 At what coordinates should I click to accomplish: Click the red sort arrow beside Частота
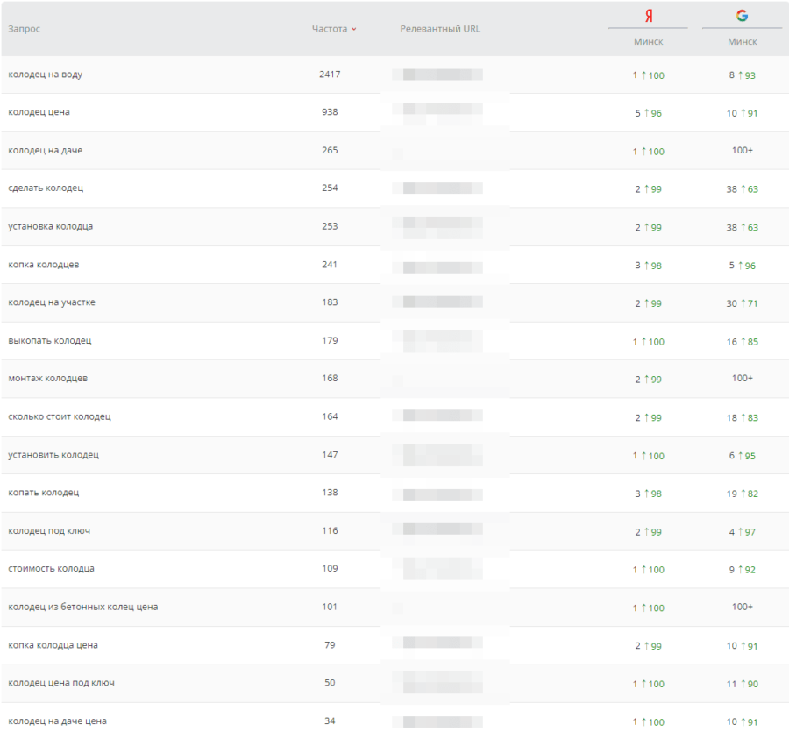(x=354, y=30)
